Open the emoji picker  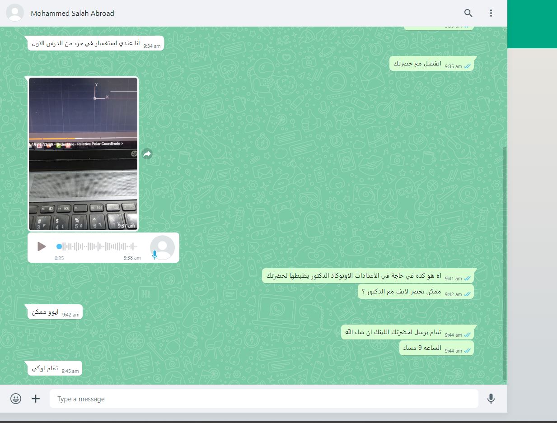[x=16, y=399]
